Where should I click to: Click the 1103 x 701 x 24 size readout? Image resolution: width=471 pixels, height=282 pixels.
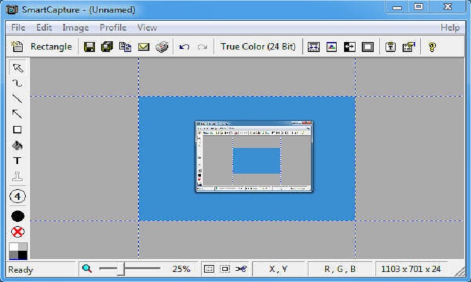tap(411, 269)
